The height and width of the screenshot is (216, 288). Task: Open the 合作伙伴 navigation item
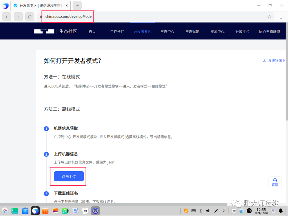(x=117, y=32)
